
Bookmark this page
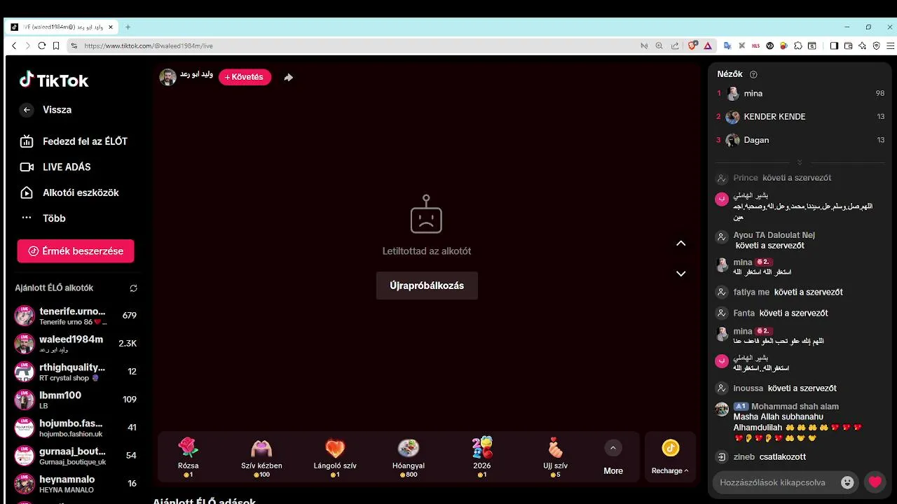(55, 45)
